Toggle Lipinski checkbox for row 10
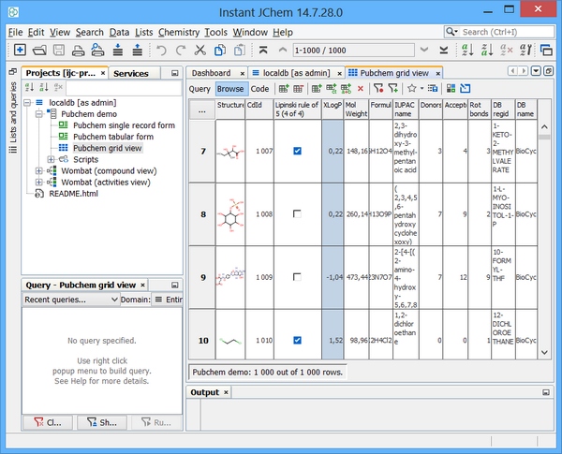 point(297,340)
